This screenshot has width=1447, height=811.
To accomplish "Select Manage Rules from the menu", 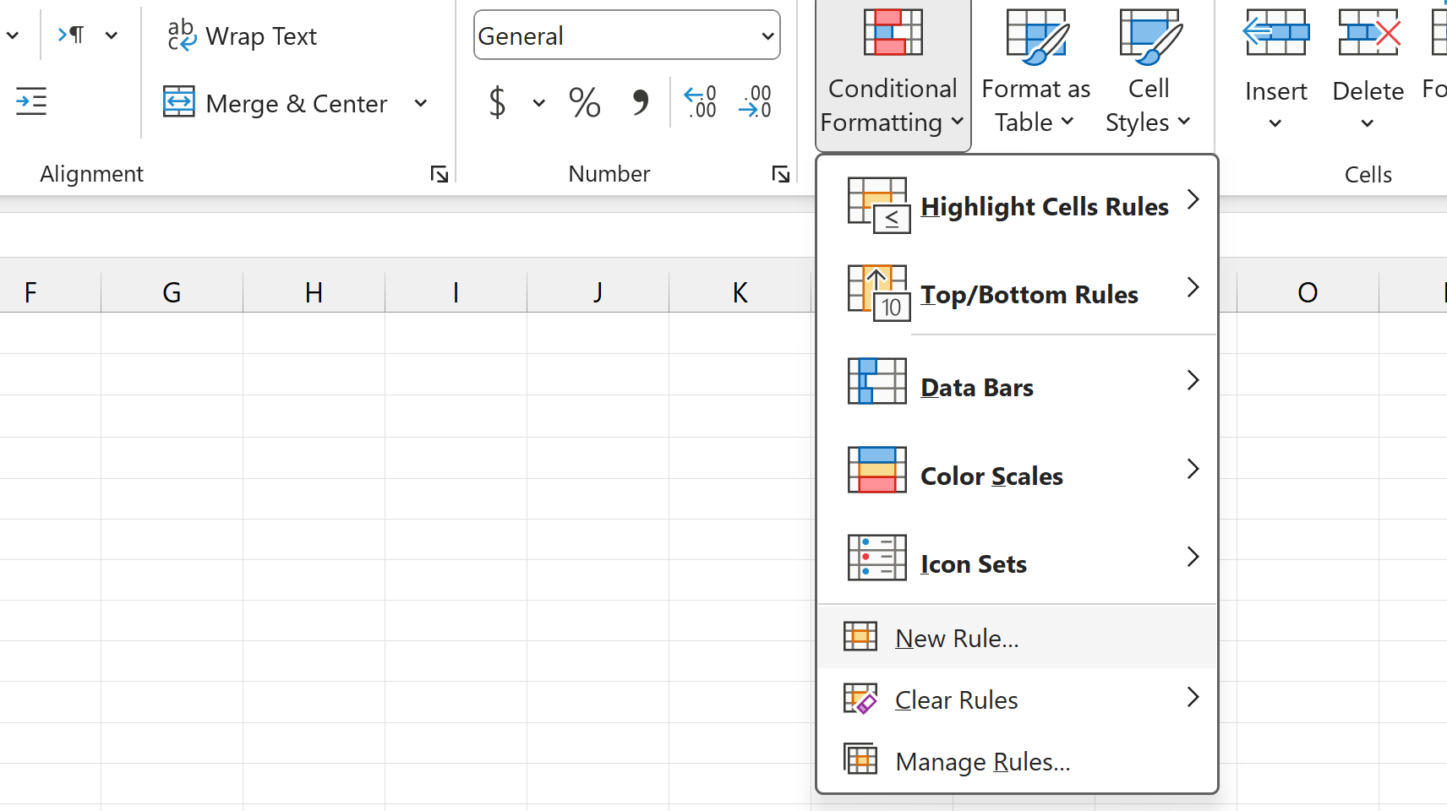I will coord(982,760).
